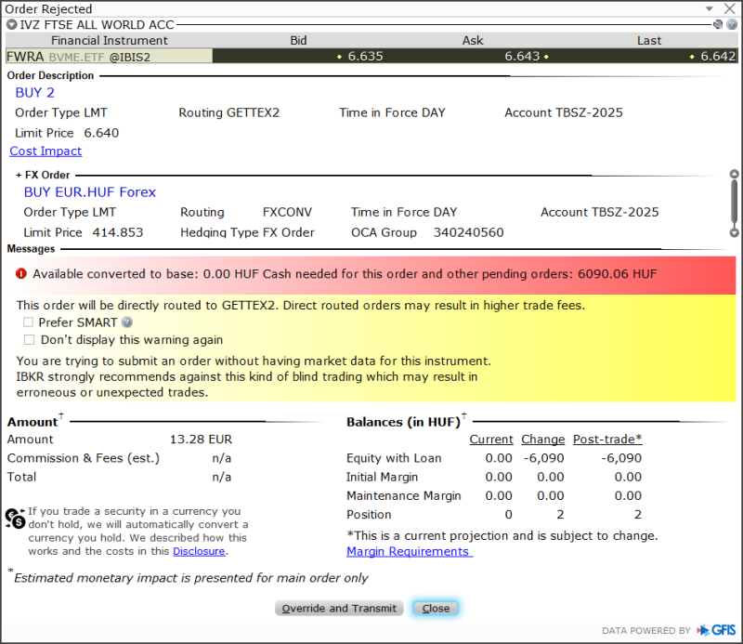Click the Position row label
Viewport: 743px width, 644px height.
(369, 515)
